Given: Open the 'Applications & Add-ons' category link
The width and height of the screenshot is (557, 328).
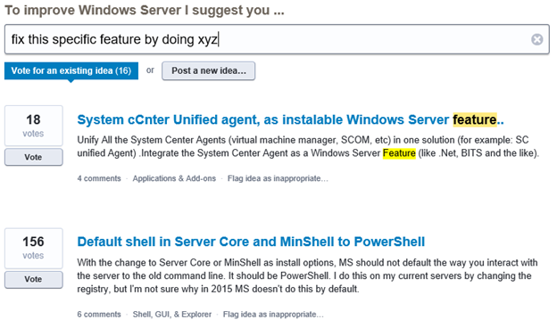Looking at the screenshot, I should [x=174, y=178].
